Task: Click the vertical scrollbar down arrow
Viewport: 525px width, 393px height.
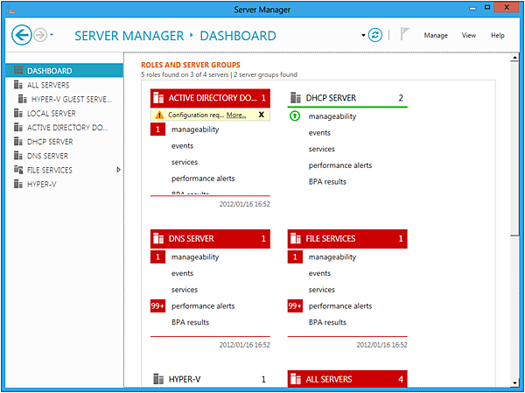Action: (x=514, y=380)
